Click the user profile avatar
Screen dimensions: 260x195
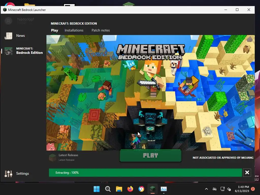click(x=8, y=21)
